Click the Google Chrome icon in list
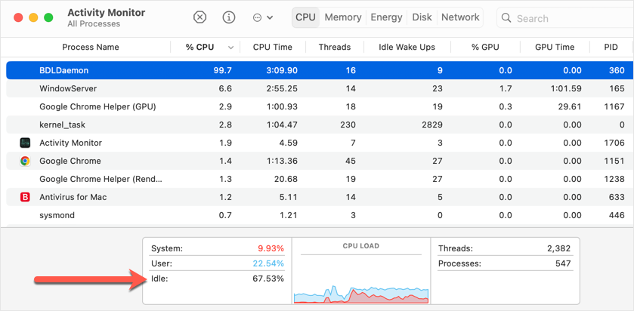This screenshot has height=311, width=634. pyautogui.click(x=25, y=161)
